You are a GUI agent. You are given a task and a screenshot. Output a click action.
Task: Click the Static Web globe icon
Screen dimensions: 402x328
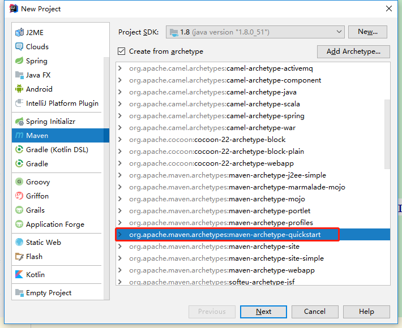[19, 242]
